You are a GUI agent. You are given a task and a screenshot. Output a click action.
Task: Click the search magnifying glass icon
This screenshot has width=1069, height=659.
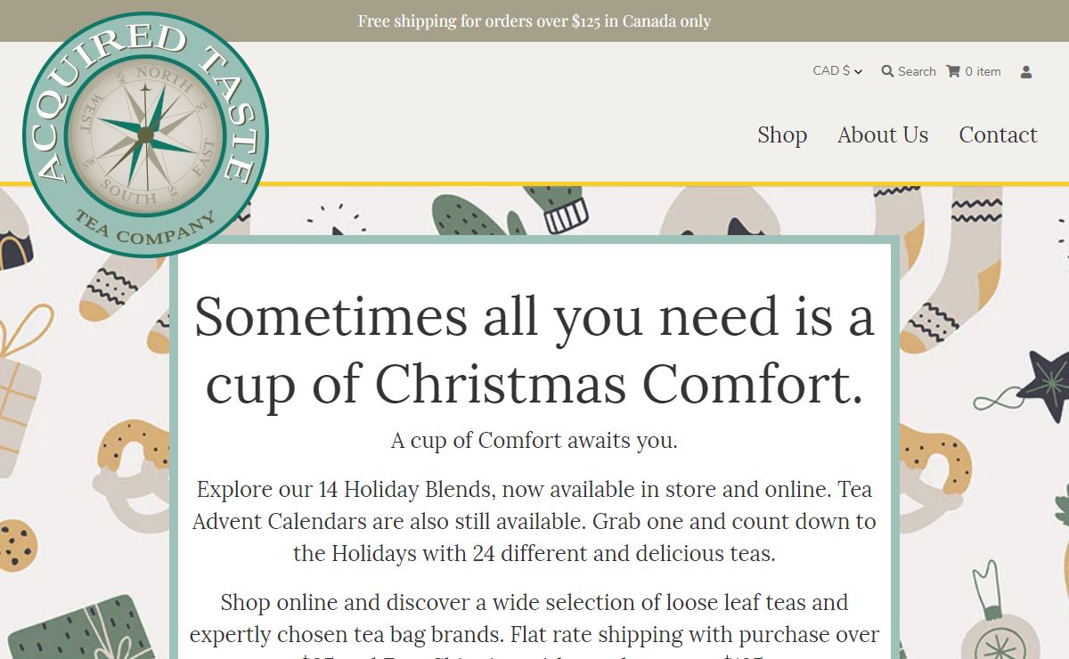click(x=887, y=71)
